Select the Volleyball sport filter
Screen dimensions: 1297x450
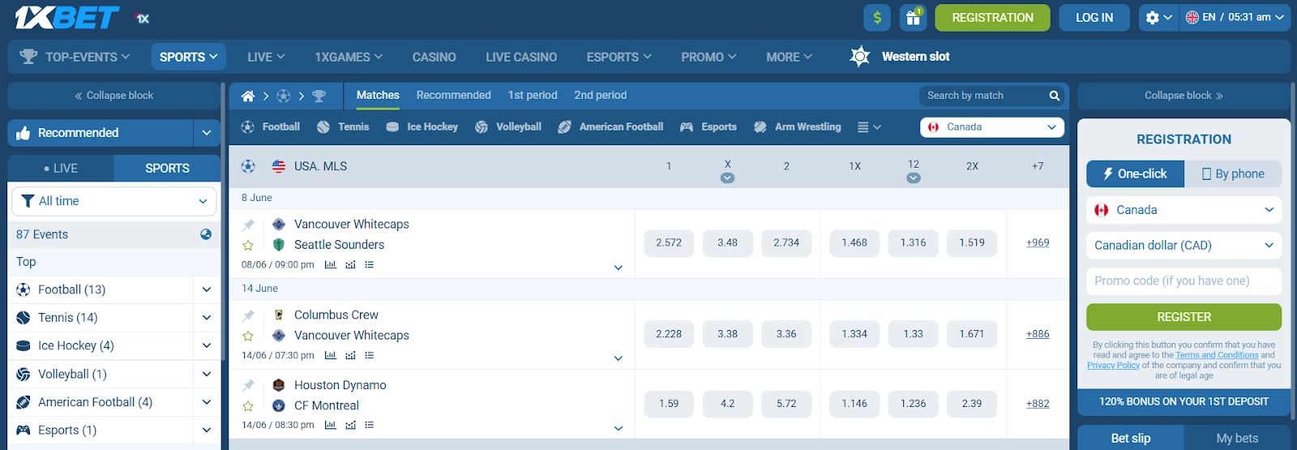tap(508, 127)
